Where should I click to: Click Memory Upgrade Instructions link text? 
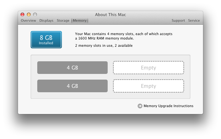pyautogui.click(x=168, y=106)
